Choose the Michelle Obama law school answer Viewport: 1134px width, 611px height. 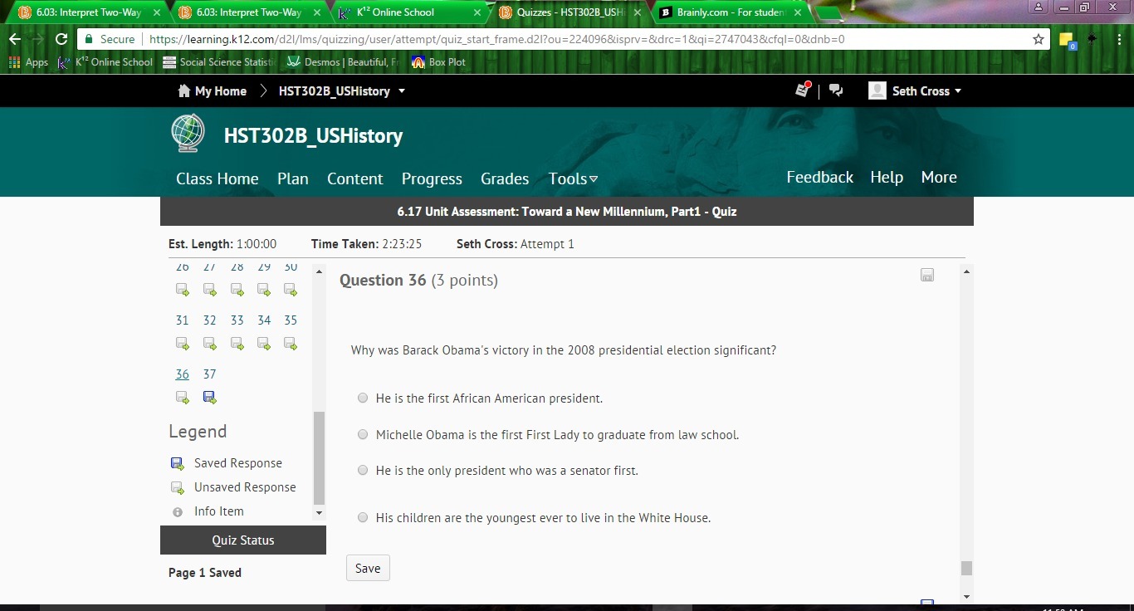(363, 434)
